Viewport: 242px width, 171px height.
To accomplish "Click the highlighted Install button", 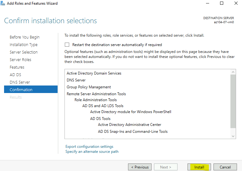I will (x=199, y=167).
